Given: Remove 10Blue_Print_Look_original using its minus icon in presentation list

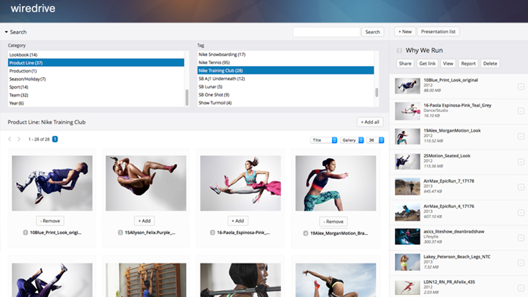Looking at the screenshot, I should (x=521, y=86).
